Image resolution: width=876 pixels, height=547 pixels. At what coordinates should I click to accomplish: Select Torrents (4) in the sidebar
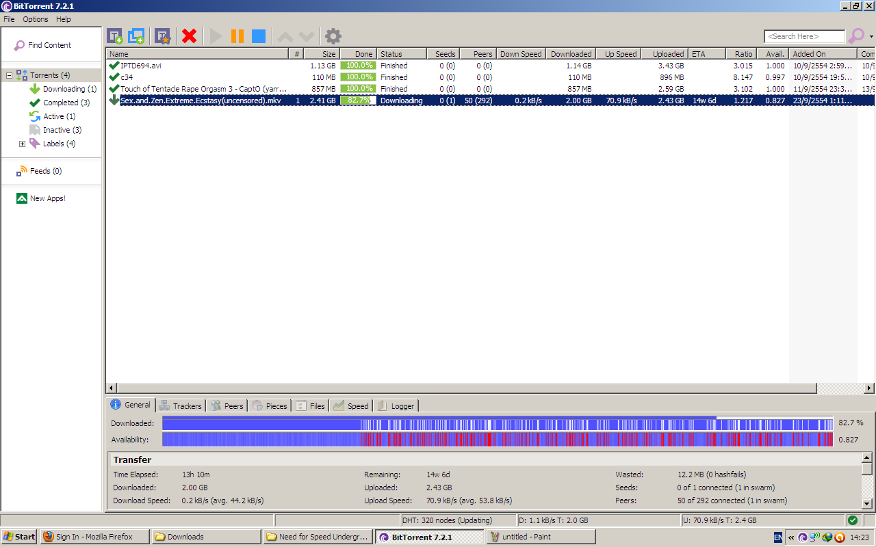[50, 75]
